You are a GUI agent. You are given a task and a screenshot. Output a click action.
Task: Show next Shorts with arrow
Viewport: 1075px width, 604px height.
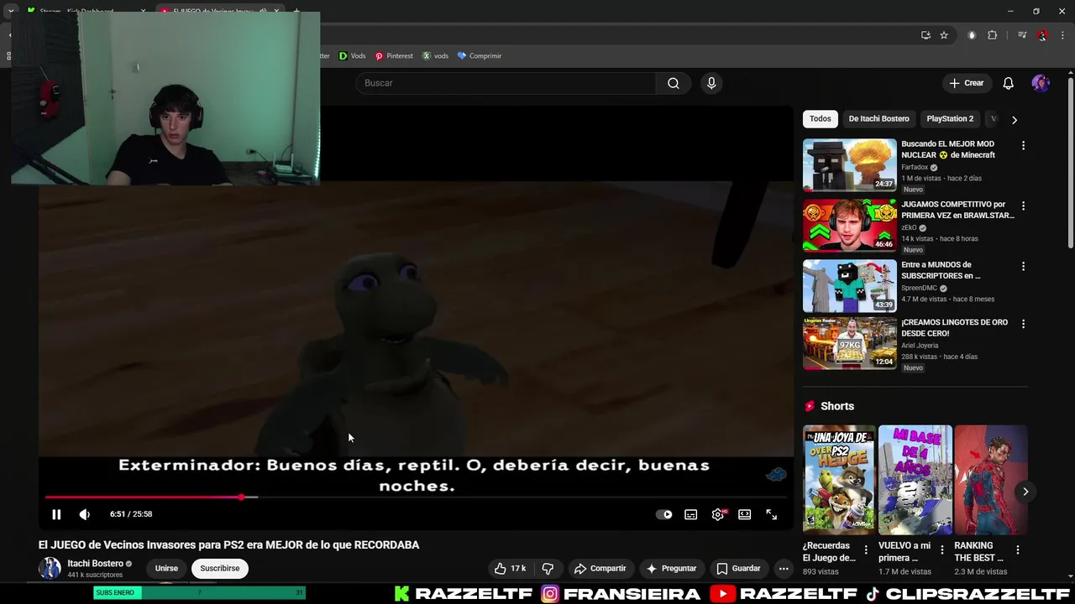1025,492
